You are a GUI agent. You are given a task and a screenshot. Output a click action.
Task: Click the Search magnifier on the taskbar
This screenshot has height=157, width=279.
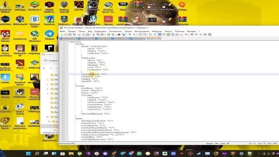click(x=37, y=154)
